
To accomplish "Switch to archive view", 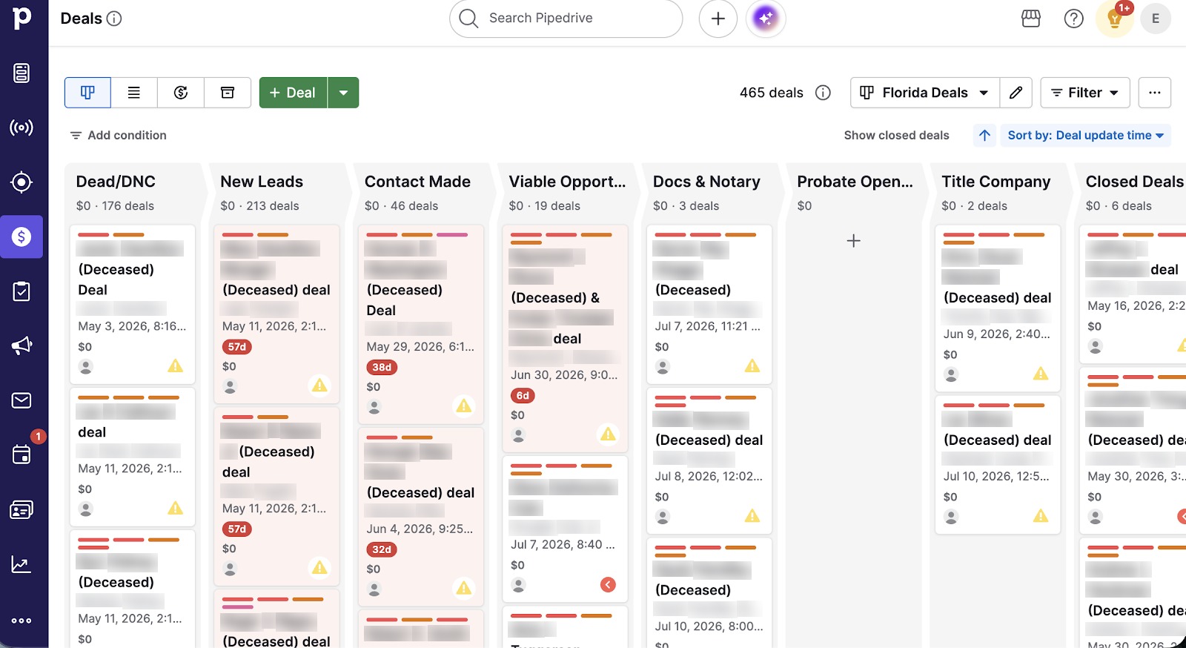I will pos(228,93).
